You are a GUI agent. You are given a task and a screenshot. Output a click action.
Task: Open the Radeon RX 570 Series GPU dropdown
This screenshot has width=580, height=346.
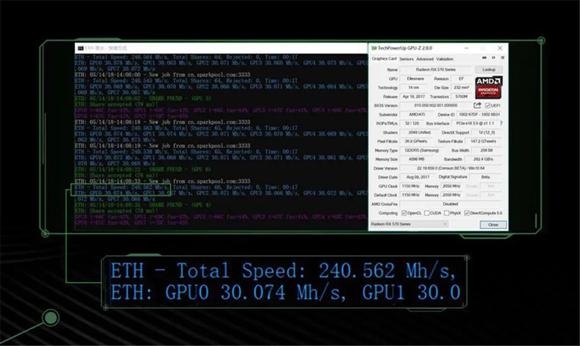point(409,224)
